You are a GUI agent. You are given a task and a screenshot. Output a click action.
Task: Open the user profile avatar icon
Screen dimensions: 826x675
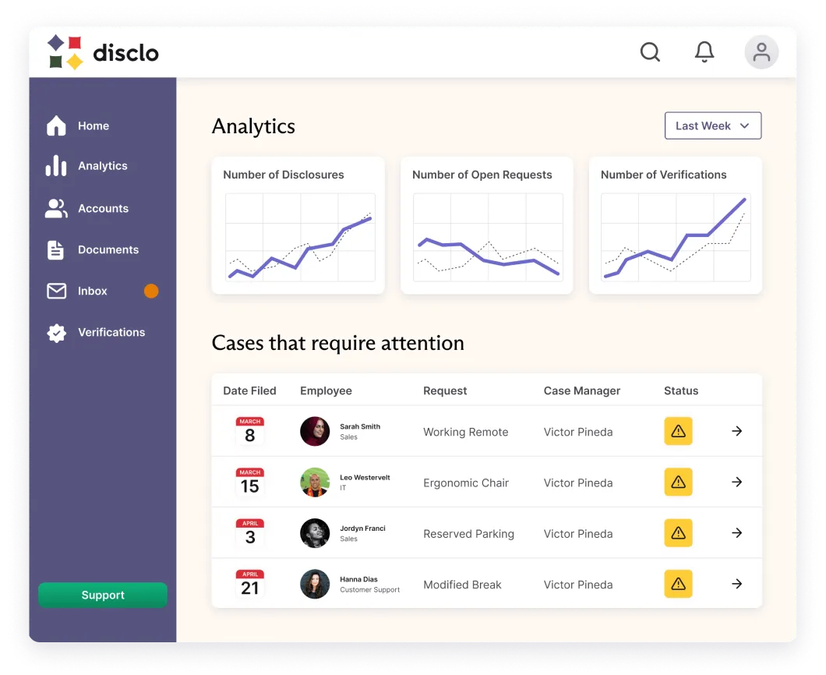pos(761,51)
